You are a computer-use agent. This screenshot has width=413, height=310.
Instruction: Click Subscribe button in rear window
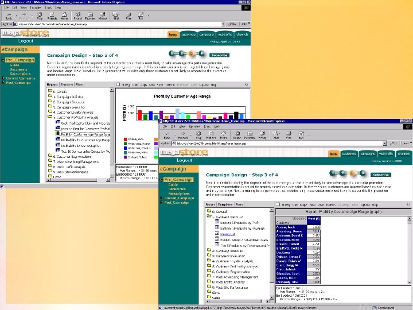[x=219, y=55]
